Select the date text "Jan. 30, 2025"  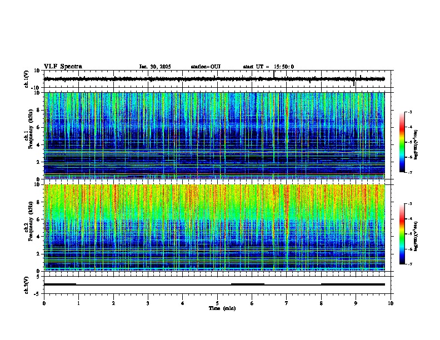[x=155, y=67]
